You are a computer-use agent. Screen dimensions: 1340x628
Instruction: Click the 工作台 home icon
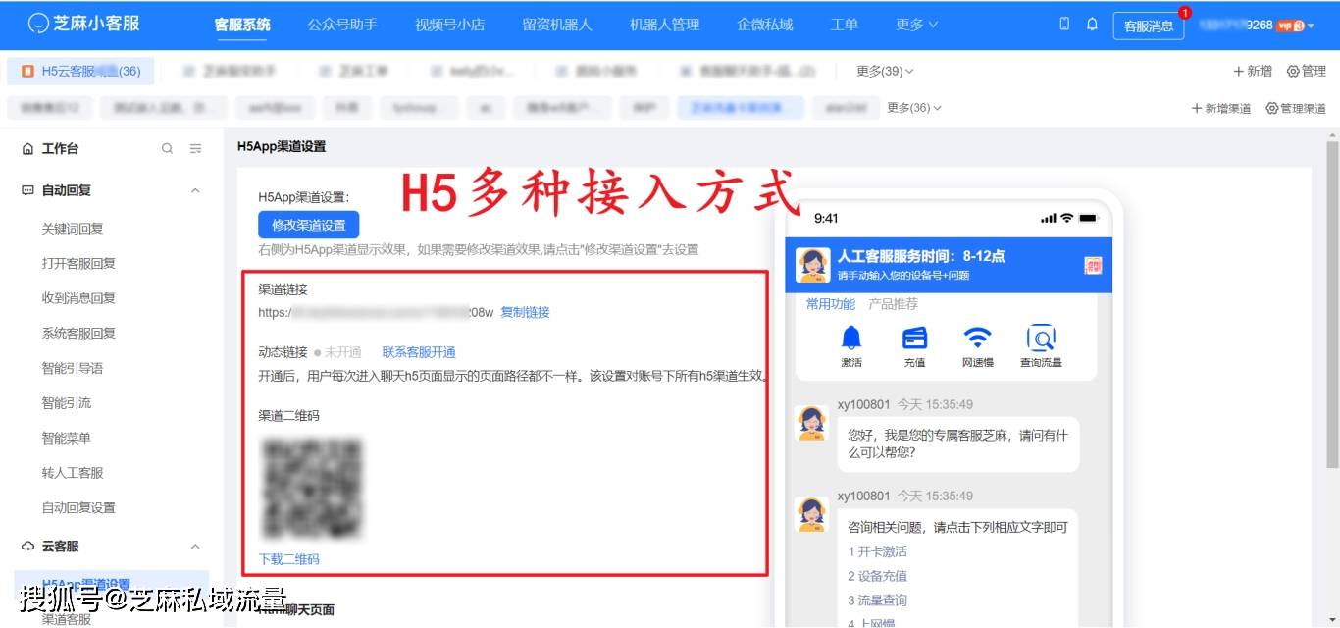[27, 149]
